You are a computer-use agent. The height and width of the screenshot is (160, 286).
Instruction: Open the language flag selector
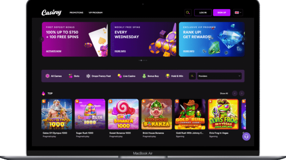point(238,13)
